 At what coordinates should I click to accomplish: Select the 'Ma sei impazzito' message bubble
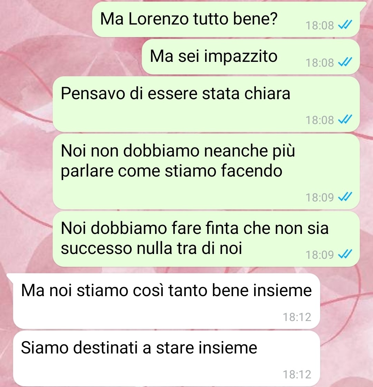251,57
